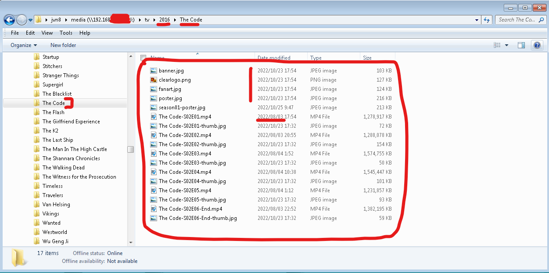549x273 pixels.
Task: Select The Code-S02E04.mp4 file
Action: pos(185,172)
